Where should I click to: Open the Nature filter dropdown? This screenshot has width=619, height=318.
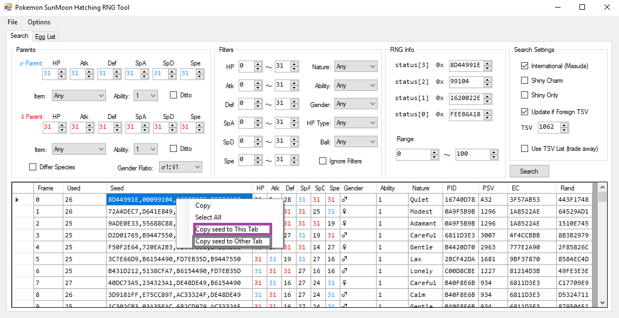[355, 67]
